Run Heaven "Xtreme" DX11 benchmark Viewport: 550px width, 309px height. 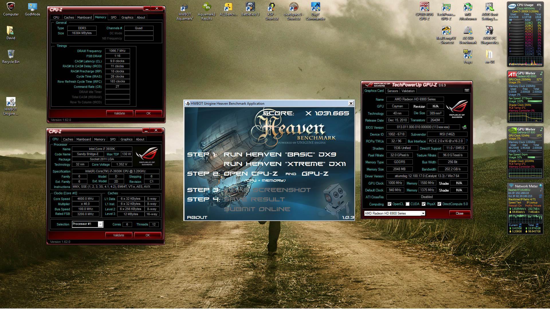[285, 164]
